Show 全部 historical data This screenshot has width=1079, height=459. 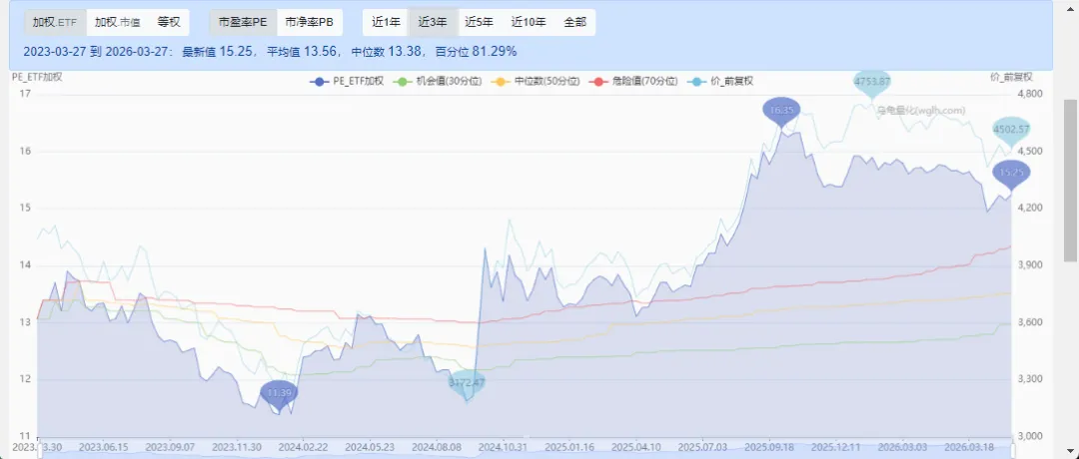(575, 22)
